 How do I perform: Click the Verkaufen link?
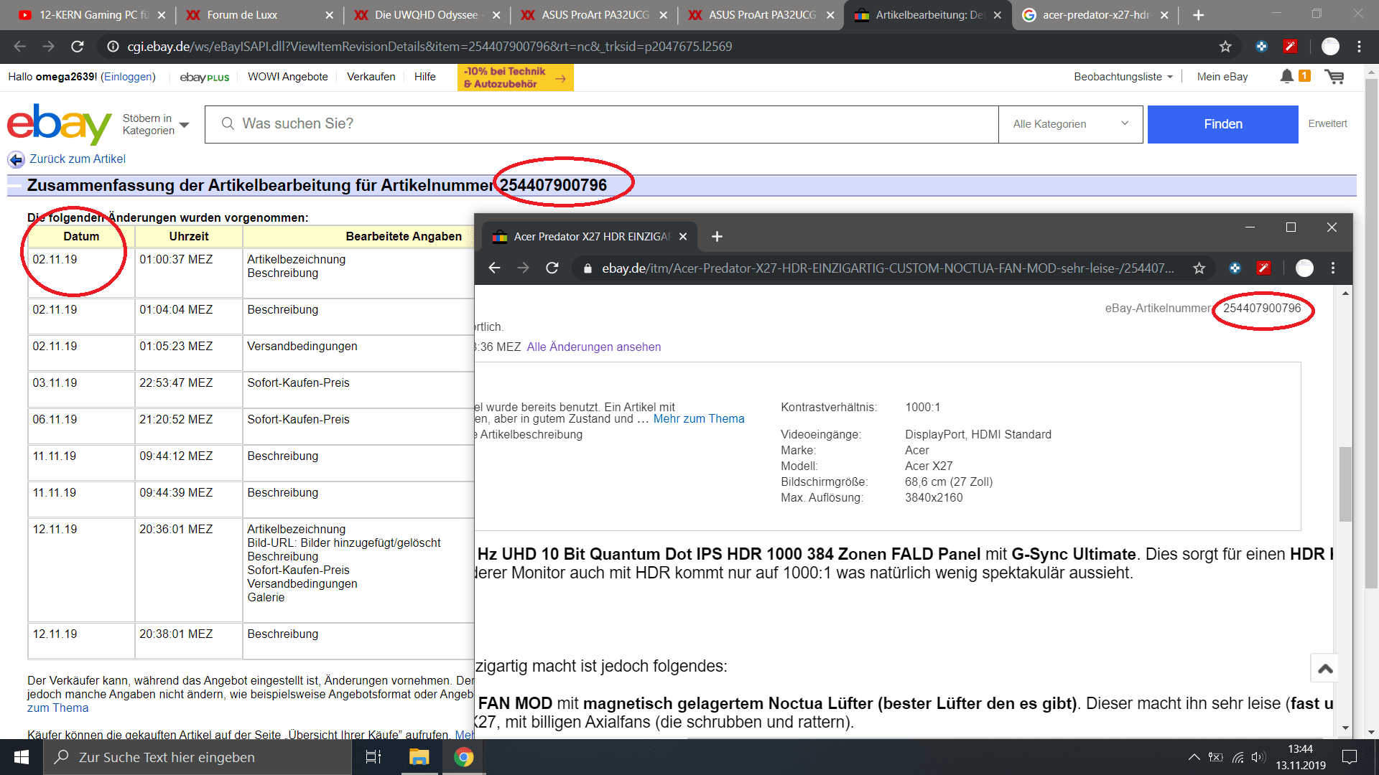tap(371, 77)
